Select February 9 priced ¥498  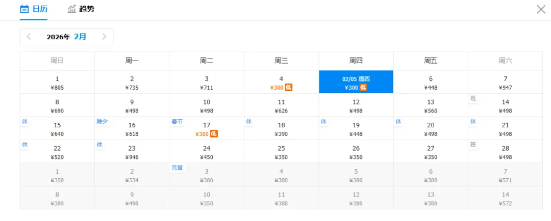[x=132, y=105]
